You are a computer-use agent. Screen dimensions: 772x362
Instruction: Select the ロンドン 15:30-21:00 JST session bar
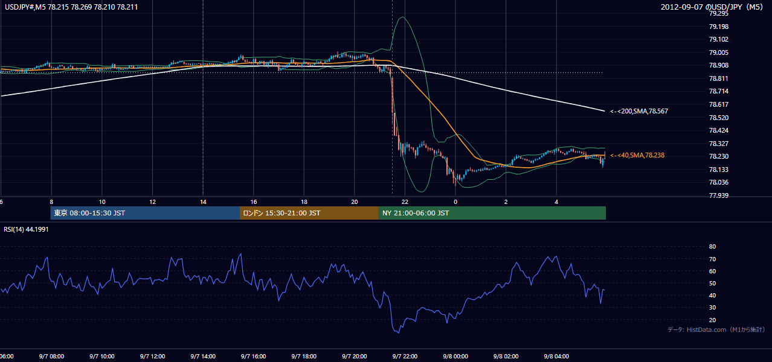(x=309, y=213)
